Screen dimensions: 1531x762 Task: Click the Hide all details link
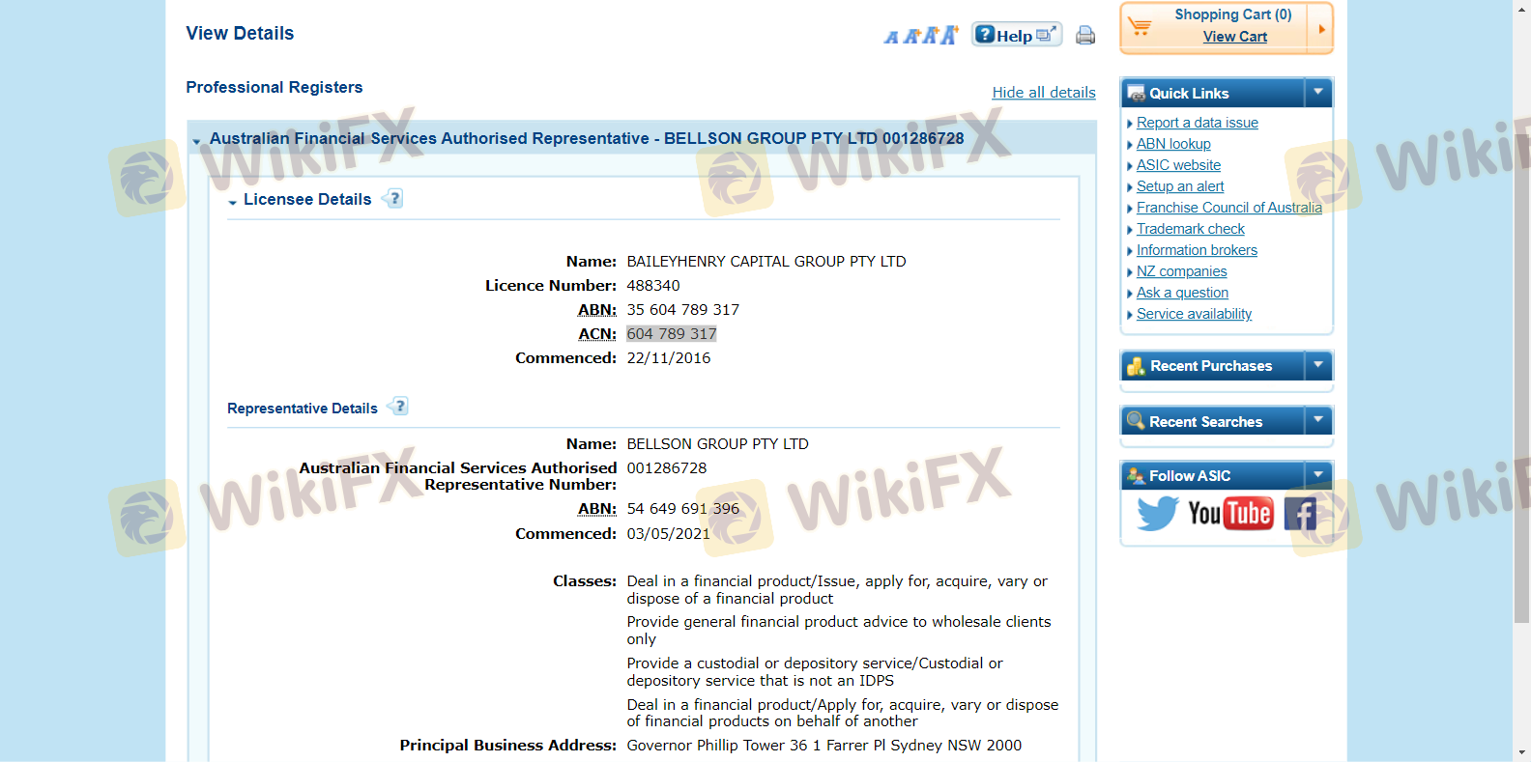pyautogui.click(x=1044, y=93)
